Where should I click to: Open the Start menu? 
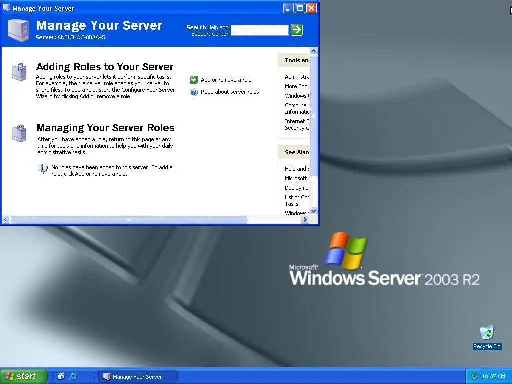tap(23, 376)
